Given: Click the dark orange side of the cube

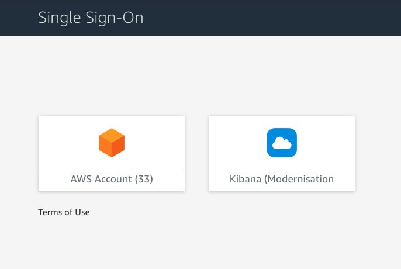Looking at the screenshot, I should [x=118, y=147].
